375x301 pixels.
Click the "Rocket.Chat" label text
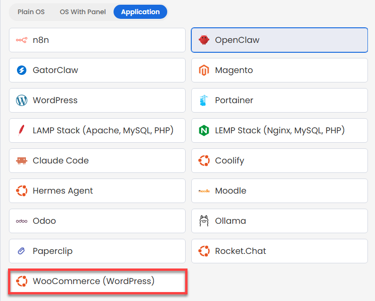(x=240, y=251)
